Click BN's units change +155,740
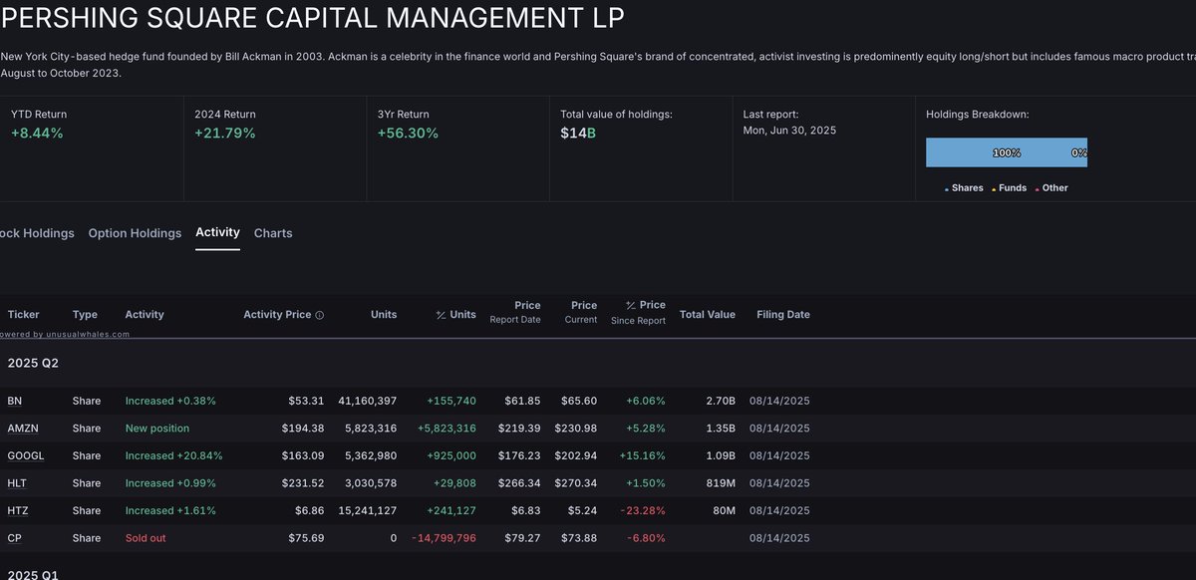1196x580 pixels. coord(451,401)
